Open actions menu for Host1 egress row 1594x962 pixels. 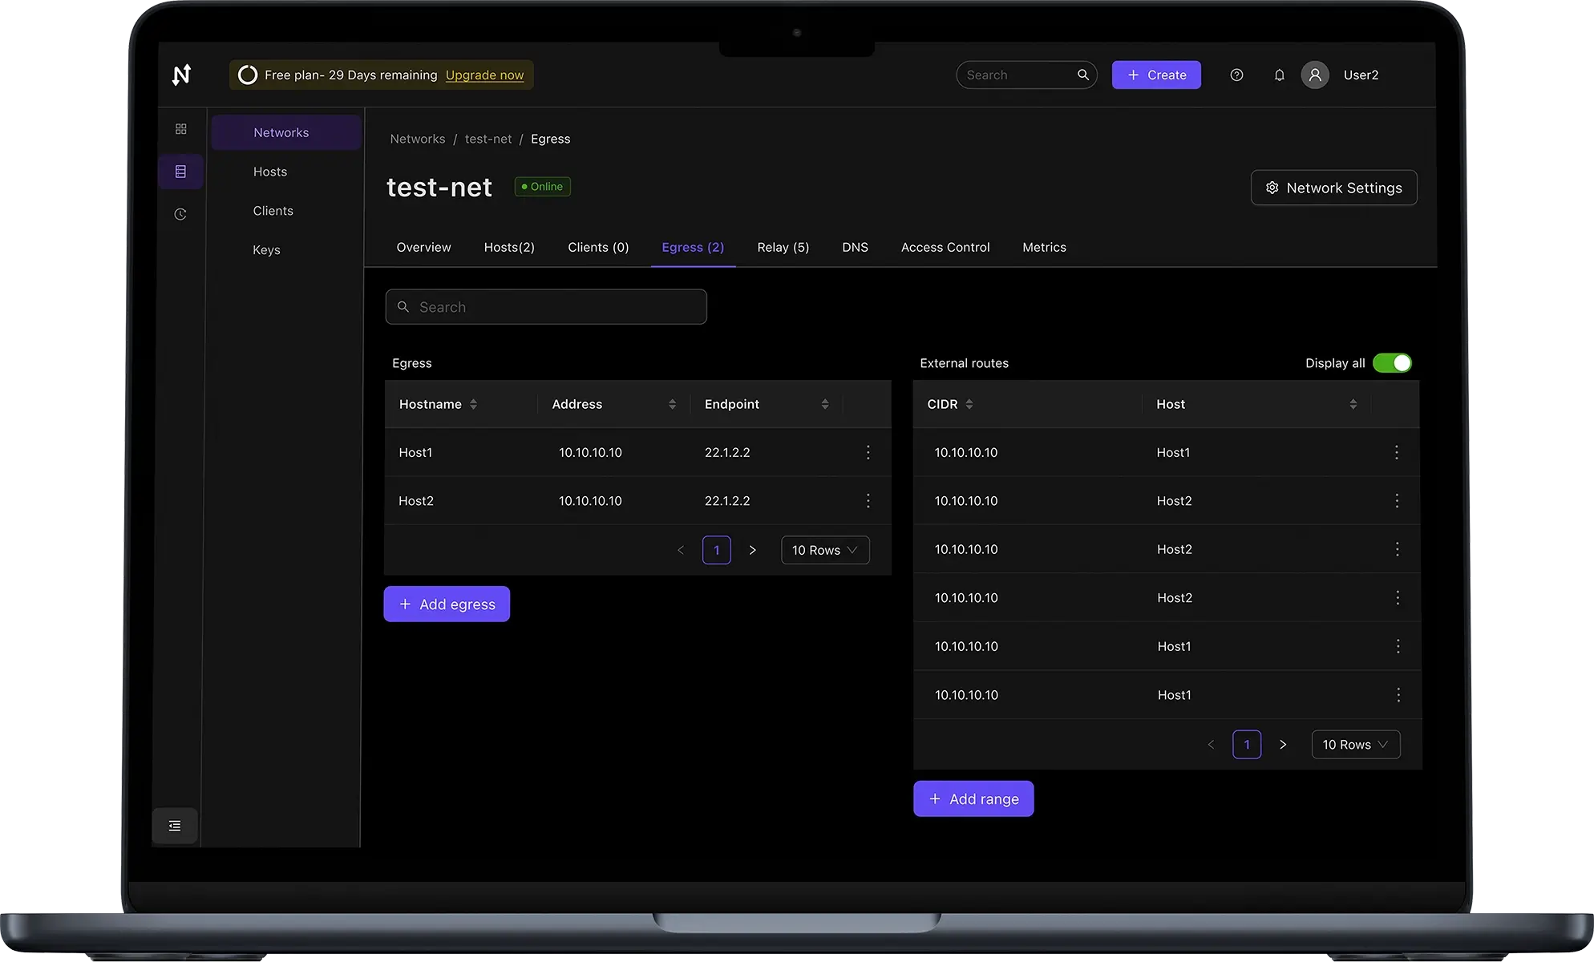point(868,452)
